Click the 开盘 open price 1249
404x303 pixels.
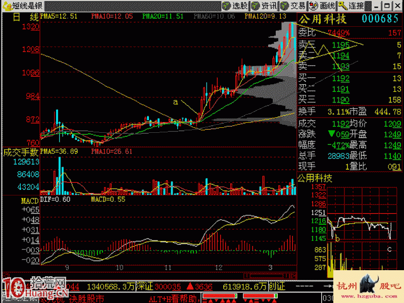coord(392,134)
